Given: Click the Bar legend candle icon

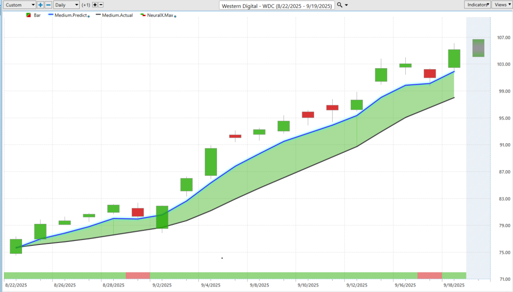Looking at the screenshot, I should [28, 16].
